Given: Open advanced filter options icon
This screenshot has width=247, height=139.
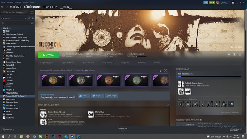Looking at the screenshot, I should pyautogui.click(x=32, y=23).
